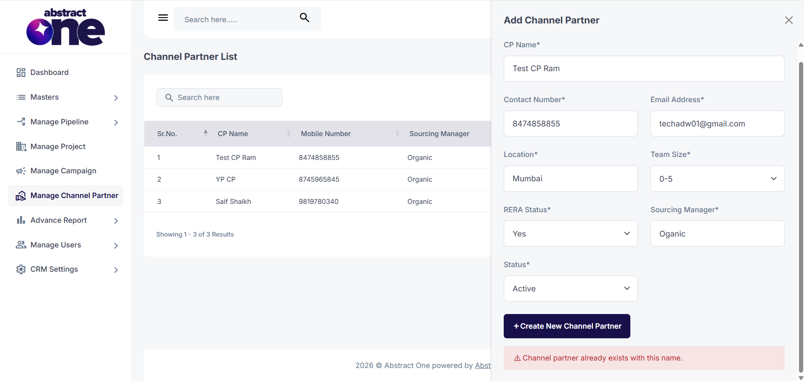The image size is (804, 381).
Task: Click the Location field containing Mumbai
Action: tap(570, 178)
